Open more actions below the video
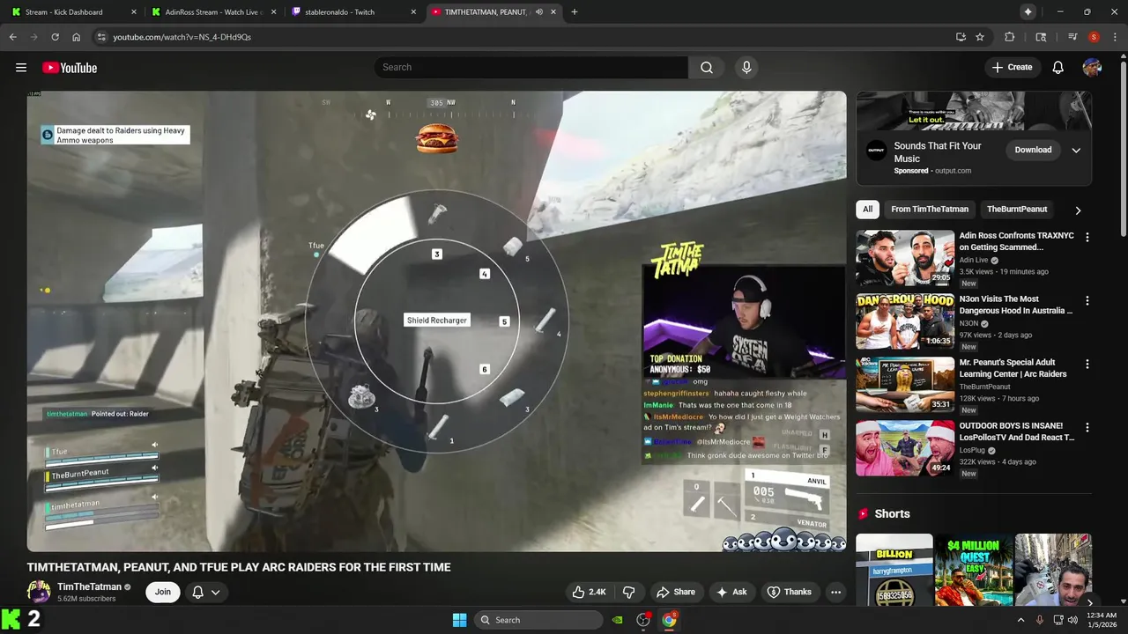The image size is (1128, 634). [835, 592]
